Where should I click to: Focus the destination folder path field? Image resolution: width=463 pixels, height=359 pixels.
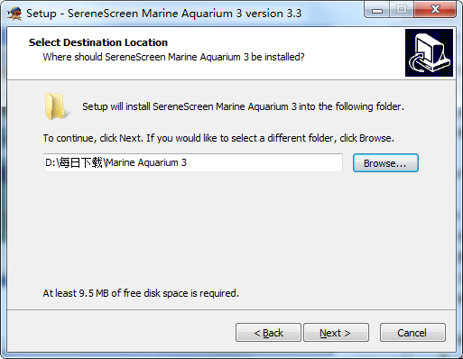click(x=193, y=162)
